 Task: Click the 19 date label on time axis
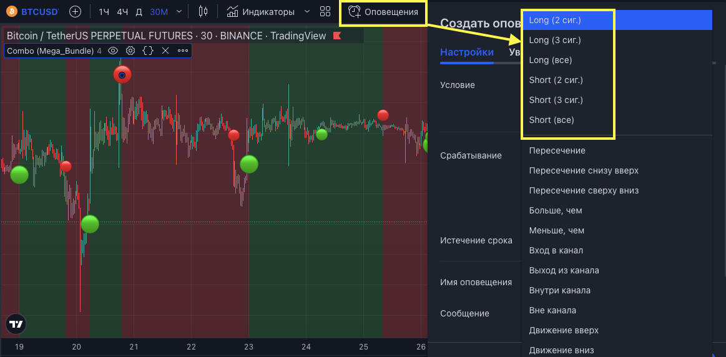(19, 346)
